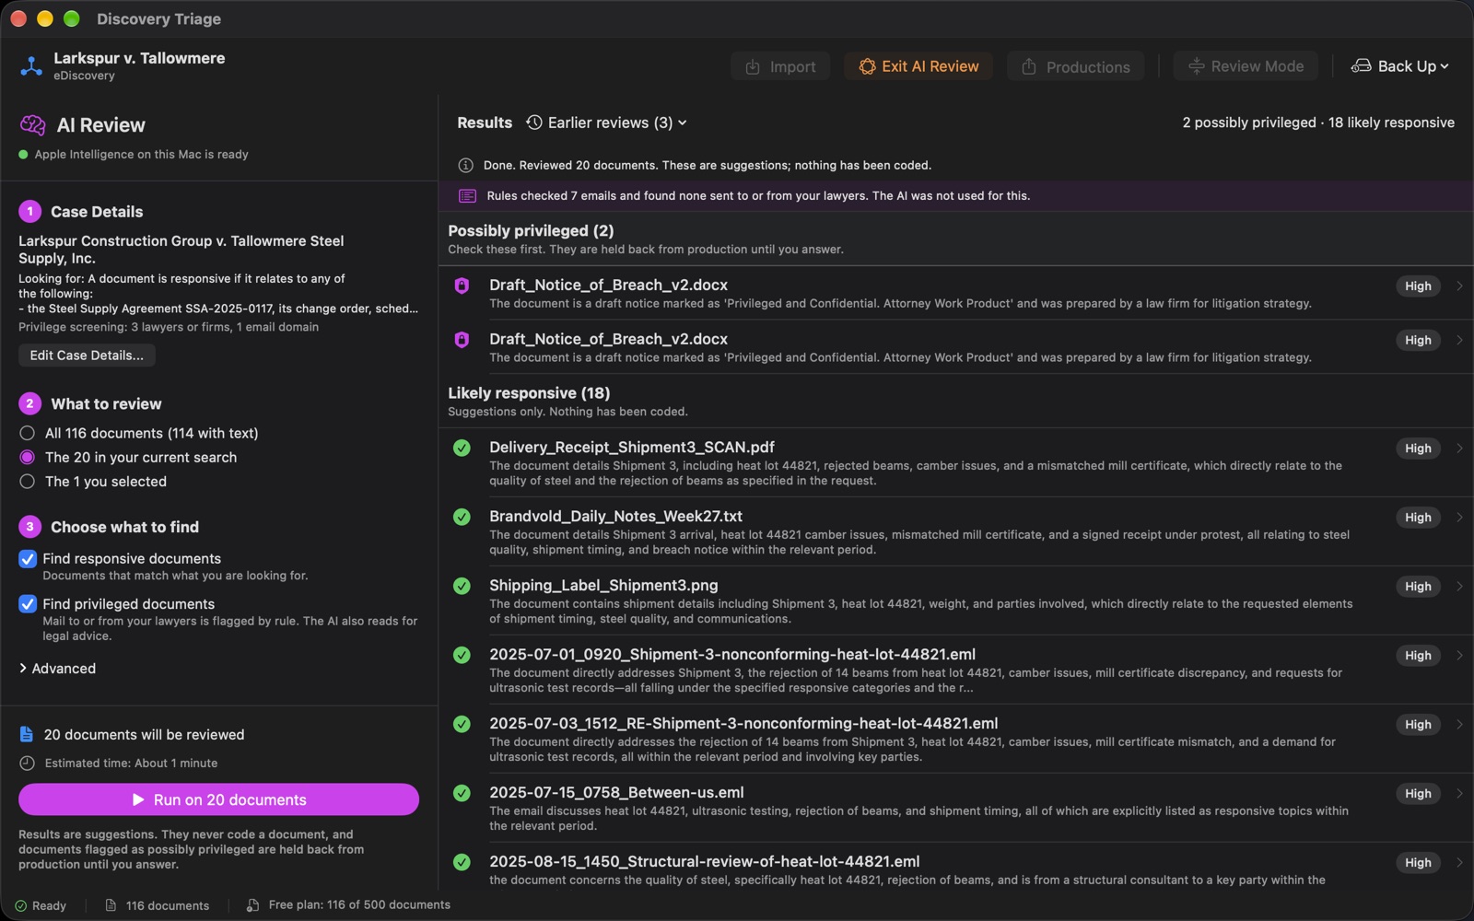Click High badge on 2025-07-01_0920 Shipment-3 email
The width and height of the screenshot is (1474, 921).
[x=1418, y=656]
